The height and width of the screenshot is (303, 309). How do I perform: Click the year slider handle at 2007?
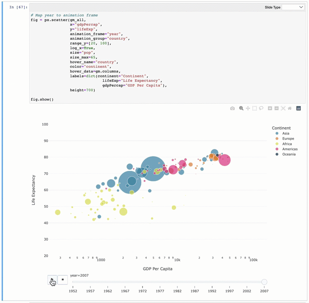pyautogui.click(x=264, y=282)
